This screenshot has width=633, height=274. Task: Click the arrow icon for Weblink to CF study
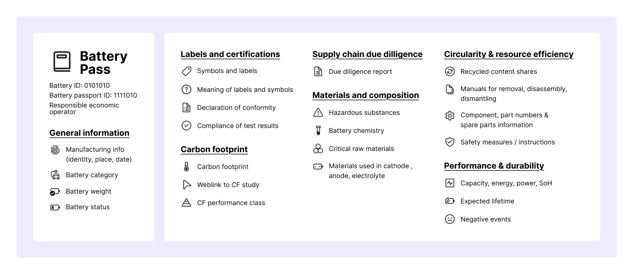click(x=186, y=185)
